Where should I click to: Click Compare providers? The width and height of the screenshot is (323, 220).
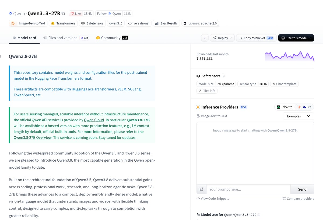298,198
